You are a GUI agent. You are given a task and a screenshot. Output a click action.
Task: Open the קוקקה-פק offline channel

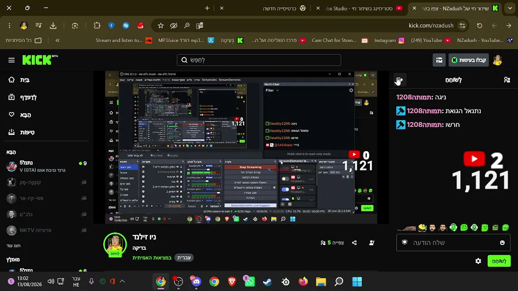(47, 182)
